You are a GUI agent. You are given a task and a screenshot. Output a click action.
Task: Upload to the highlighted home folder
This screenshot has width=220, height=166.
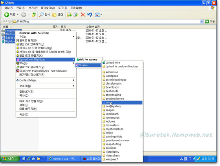[122, 103]
